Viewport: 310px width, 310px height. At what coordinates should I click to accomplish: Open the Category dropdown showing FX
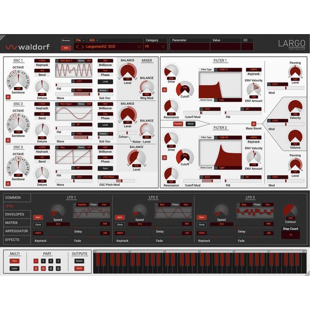155,47
